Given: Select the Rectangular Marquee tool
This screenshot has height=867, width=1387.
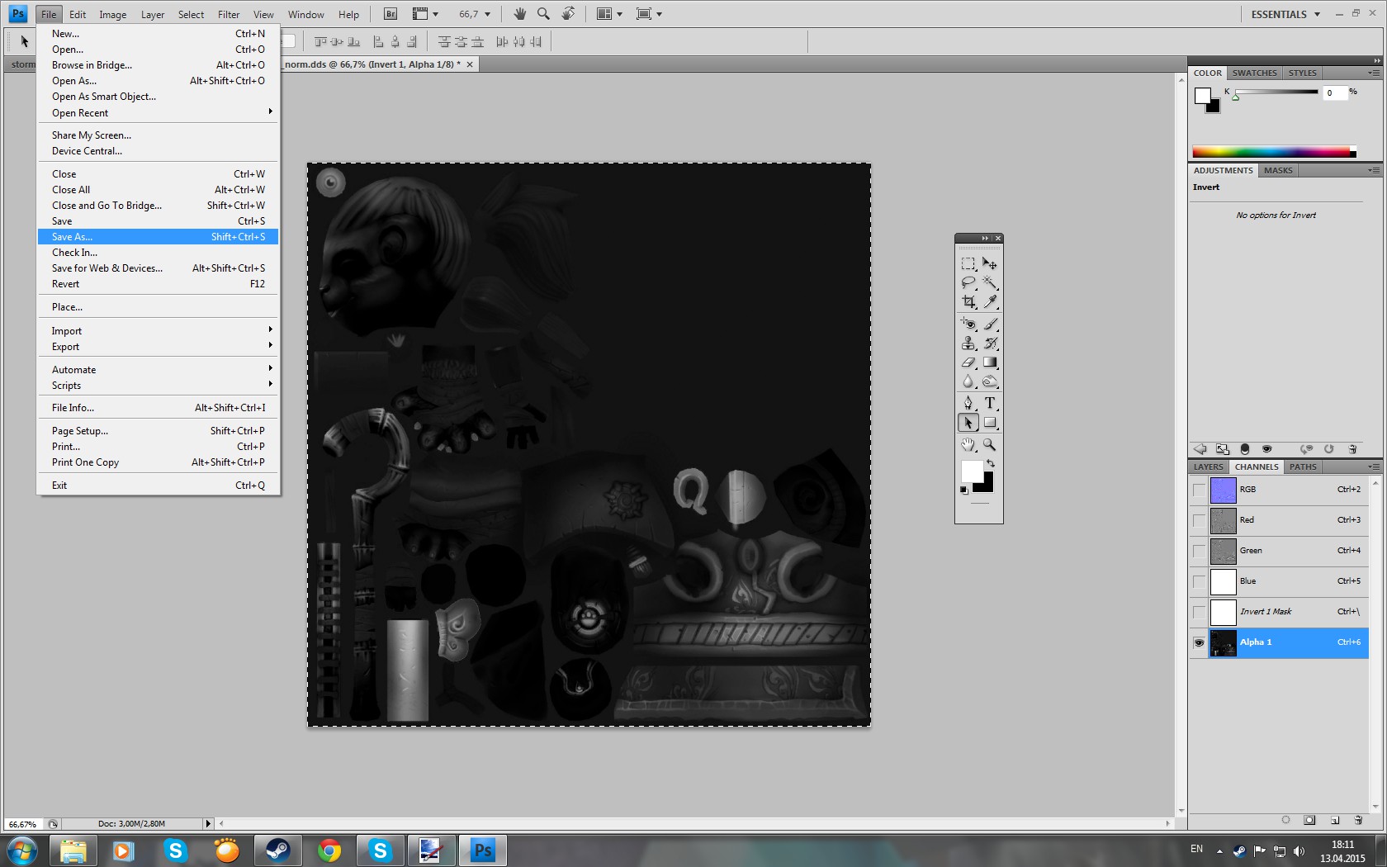Looking at the screenshot, I should click(x=968, y=263).
